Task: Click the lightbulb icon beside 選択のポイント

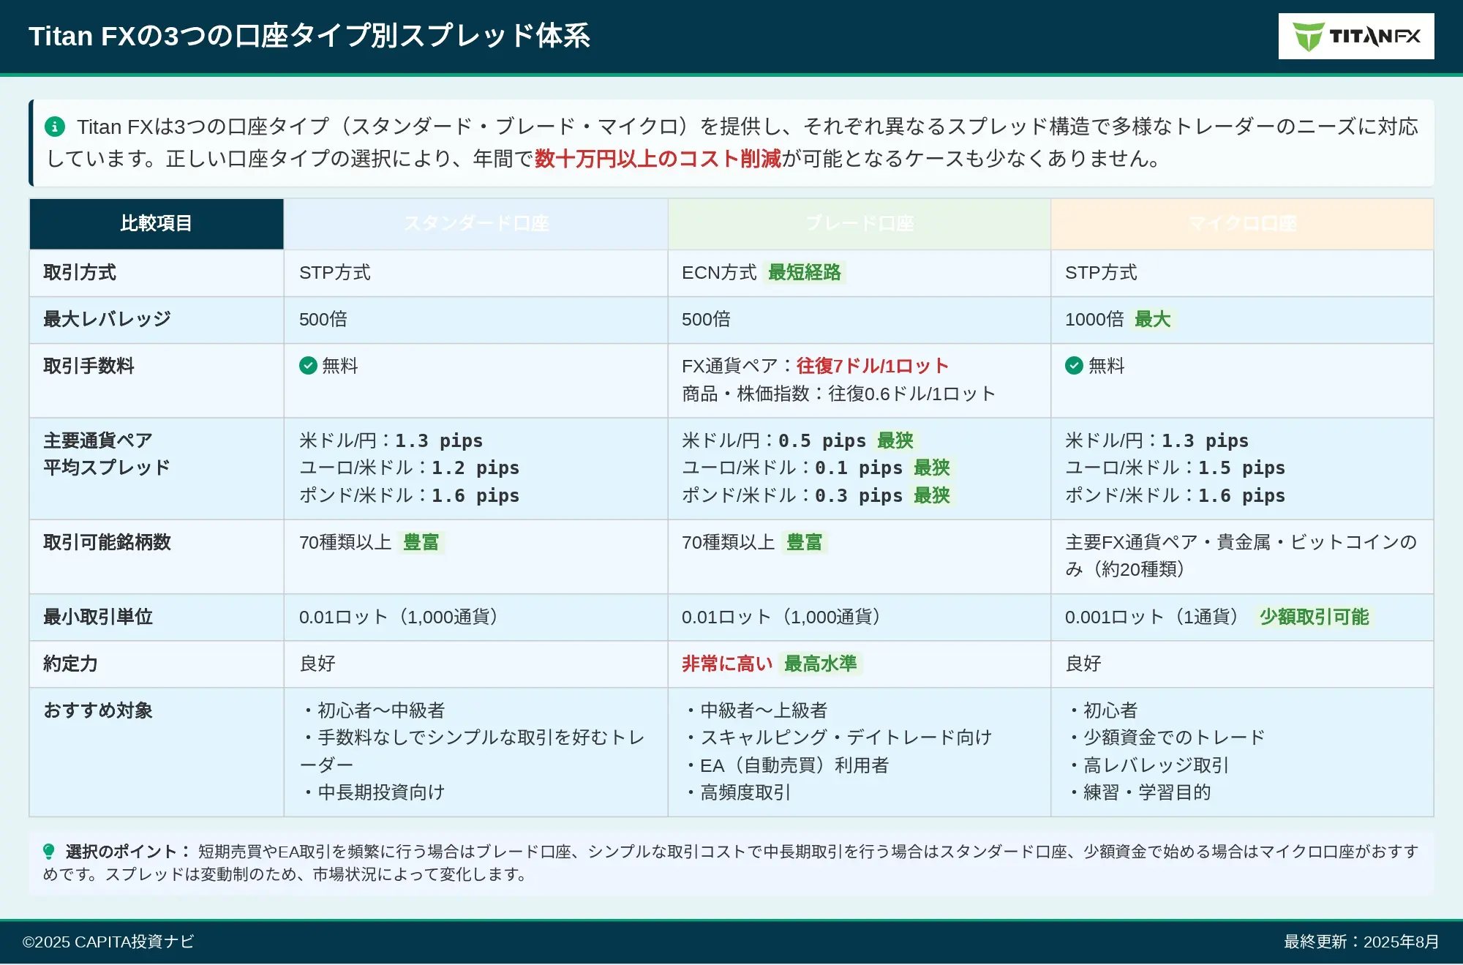Action: click(49, 852)
